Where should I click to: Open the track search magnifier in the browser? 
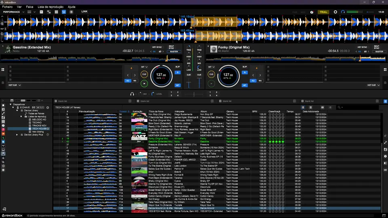pyautogui.click(x=339, y=107)
